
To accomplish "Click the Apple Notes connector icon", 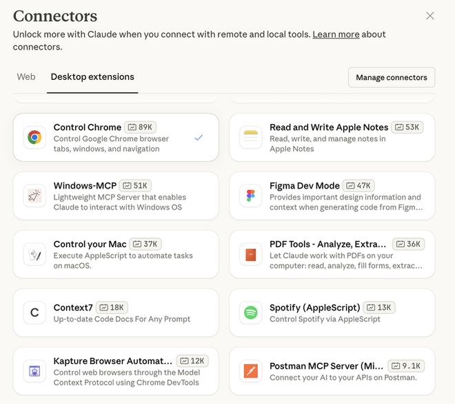I will coord(250,138).
